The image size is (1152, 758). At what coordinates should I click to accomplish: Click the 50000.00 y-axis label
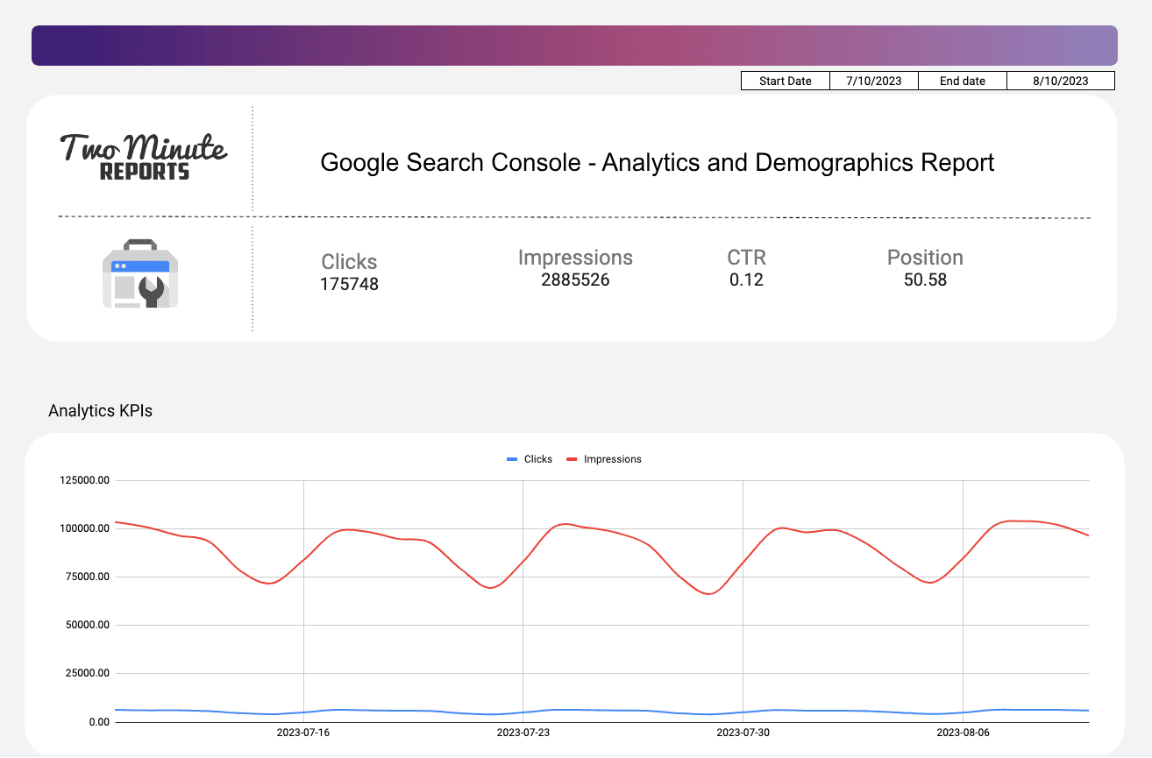pyautogui.click(x=87, y=626)
